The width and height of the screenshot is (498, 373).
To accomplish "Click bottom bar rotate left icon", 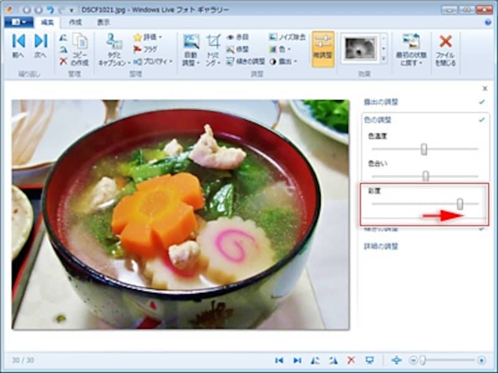I will point(315,361).
